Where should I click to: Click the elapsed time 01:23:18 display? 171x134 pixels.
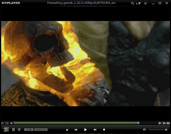(x=7, y=123)
